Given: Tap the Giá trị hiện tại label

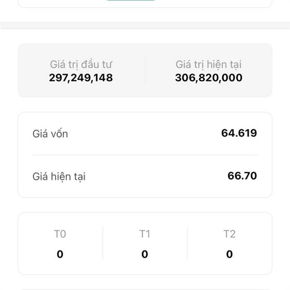Looking at the screenshot, I should tap(209, 64).
